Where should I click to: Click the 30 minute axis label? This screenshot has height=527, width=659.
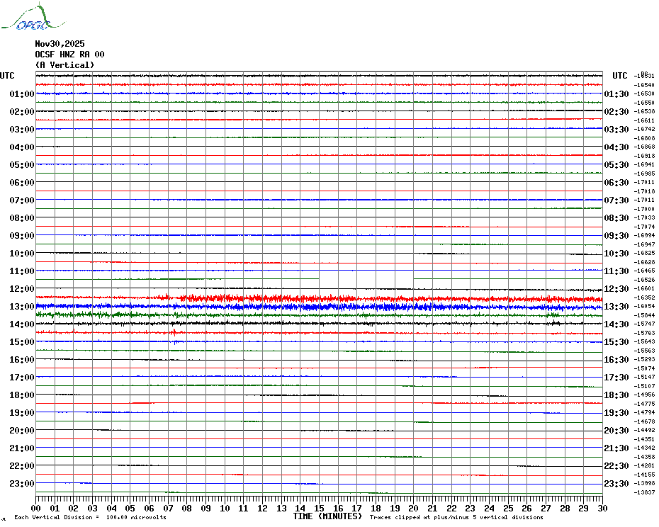point(602,509)
